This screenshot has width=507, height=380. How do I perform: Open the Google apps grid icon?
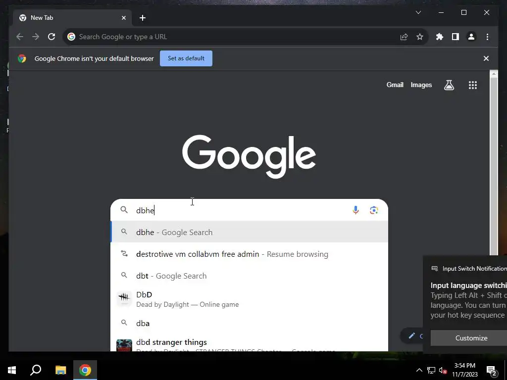coord(473,85)
